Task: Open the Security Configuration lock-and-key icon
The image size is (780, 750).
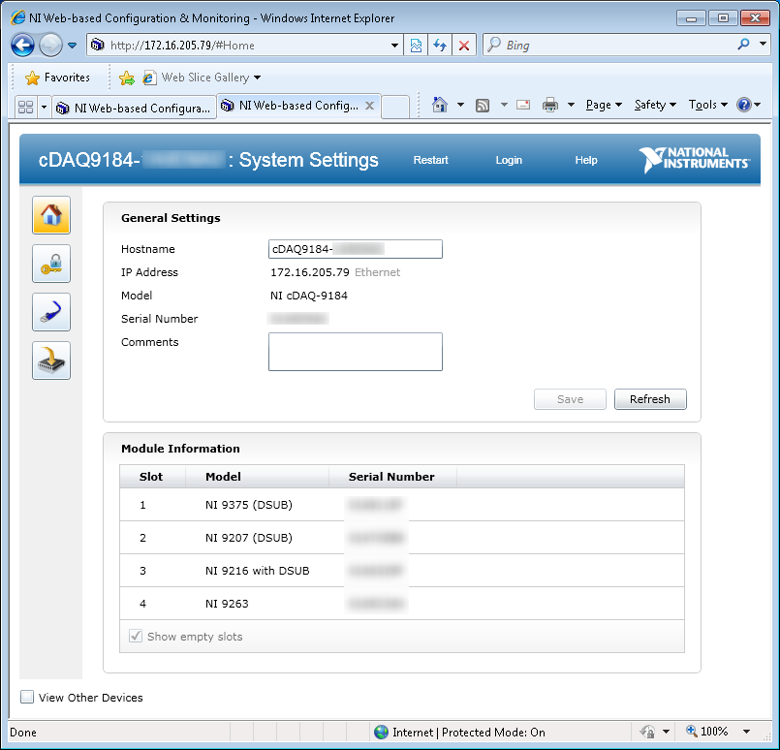Action: click(x=51, y=264)
